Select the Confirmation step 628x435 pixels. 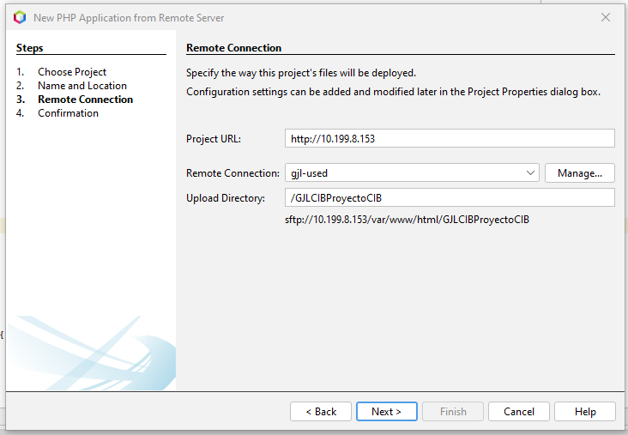[68, 113]
